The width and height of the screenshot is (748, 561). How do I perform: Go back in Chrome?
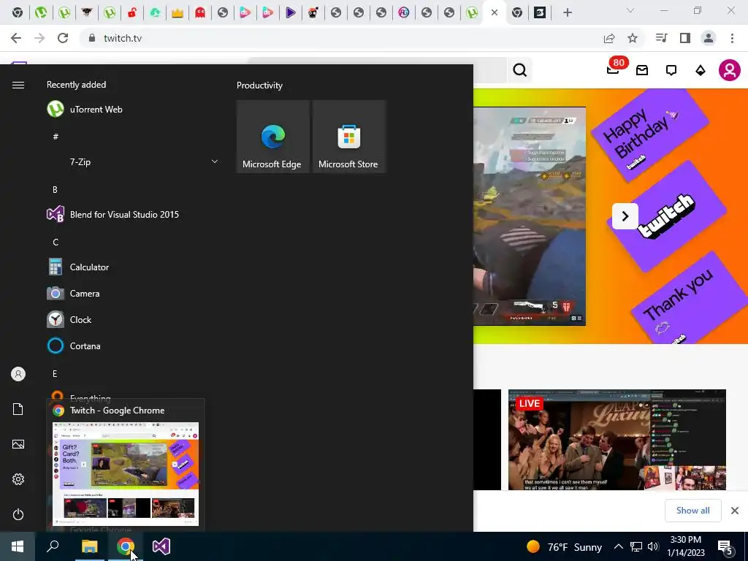(x=16, y=38)
